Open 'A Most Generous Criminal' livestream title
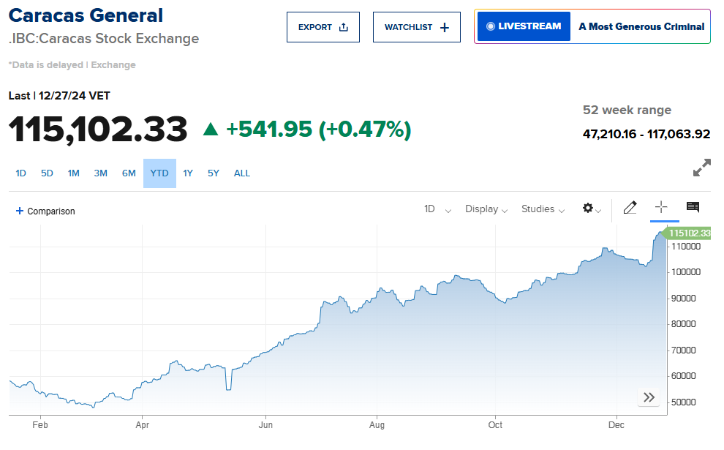 [x=641, y=26]
